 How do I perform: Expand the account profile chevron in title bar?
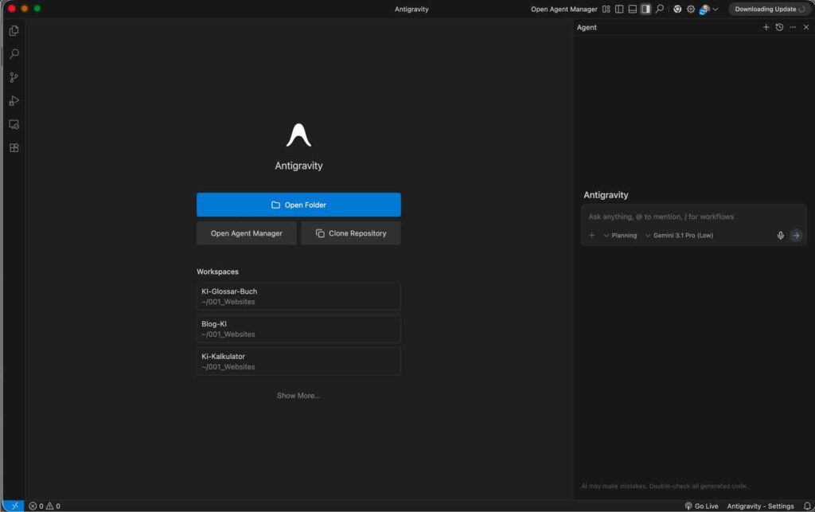(716, 9)
